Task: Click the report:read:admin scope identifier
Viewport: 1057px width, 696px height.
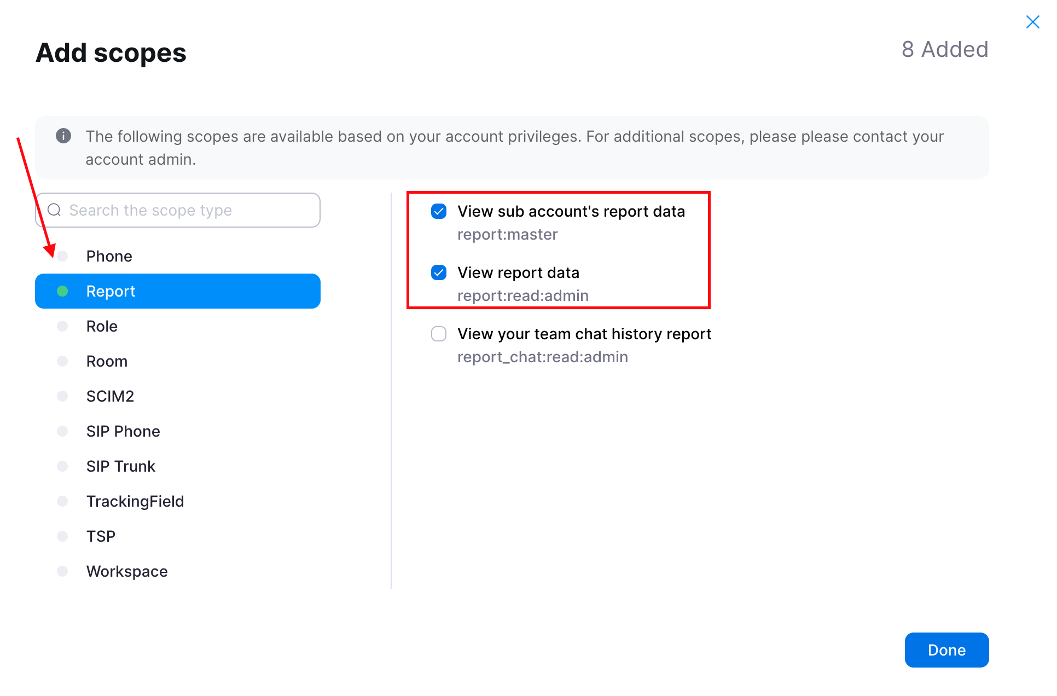Action: tap(522, 296)
